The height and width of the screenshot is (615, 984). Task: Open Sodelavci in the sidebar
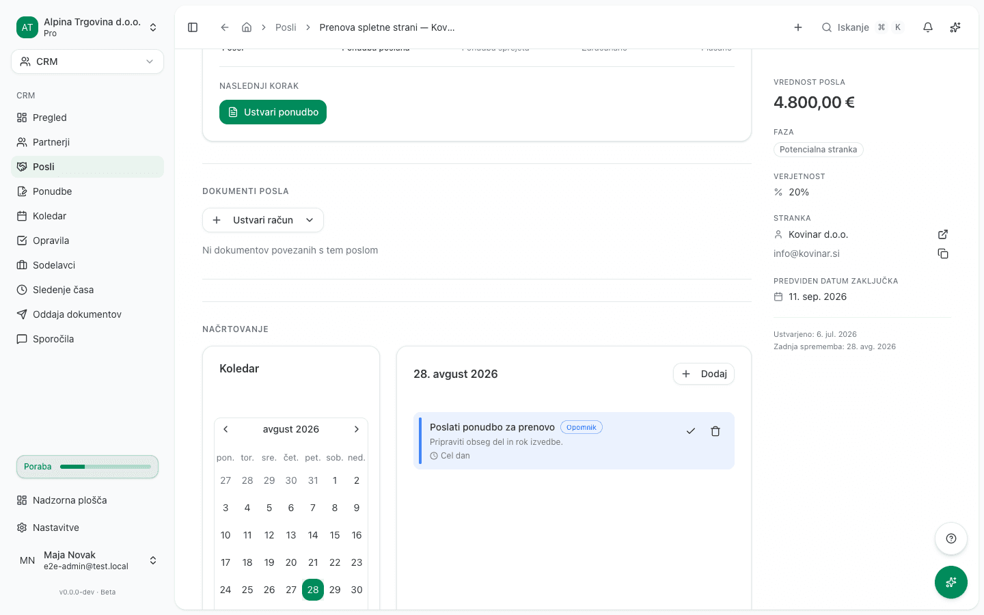tap(87, 265)
